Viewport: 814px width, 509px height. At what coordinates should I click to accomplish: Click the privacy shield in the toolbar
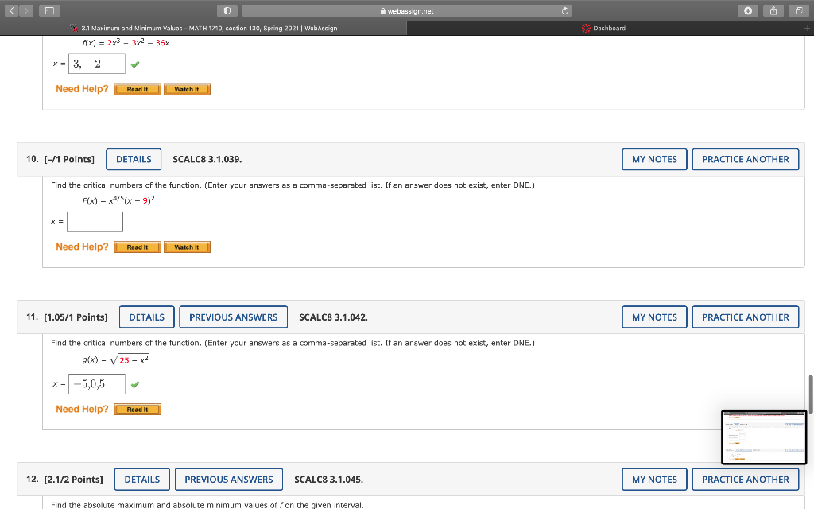[x=227, y=10]
